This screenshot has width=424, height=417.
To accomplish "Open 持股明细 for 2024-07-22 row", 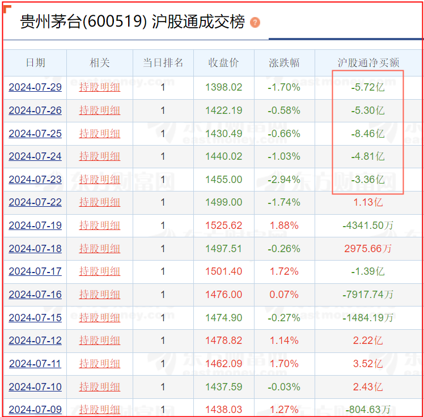I will (x=100, y=202).
